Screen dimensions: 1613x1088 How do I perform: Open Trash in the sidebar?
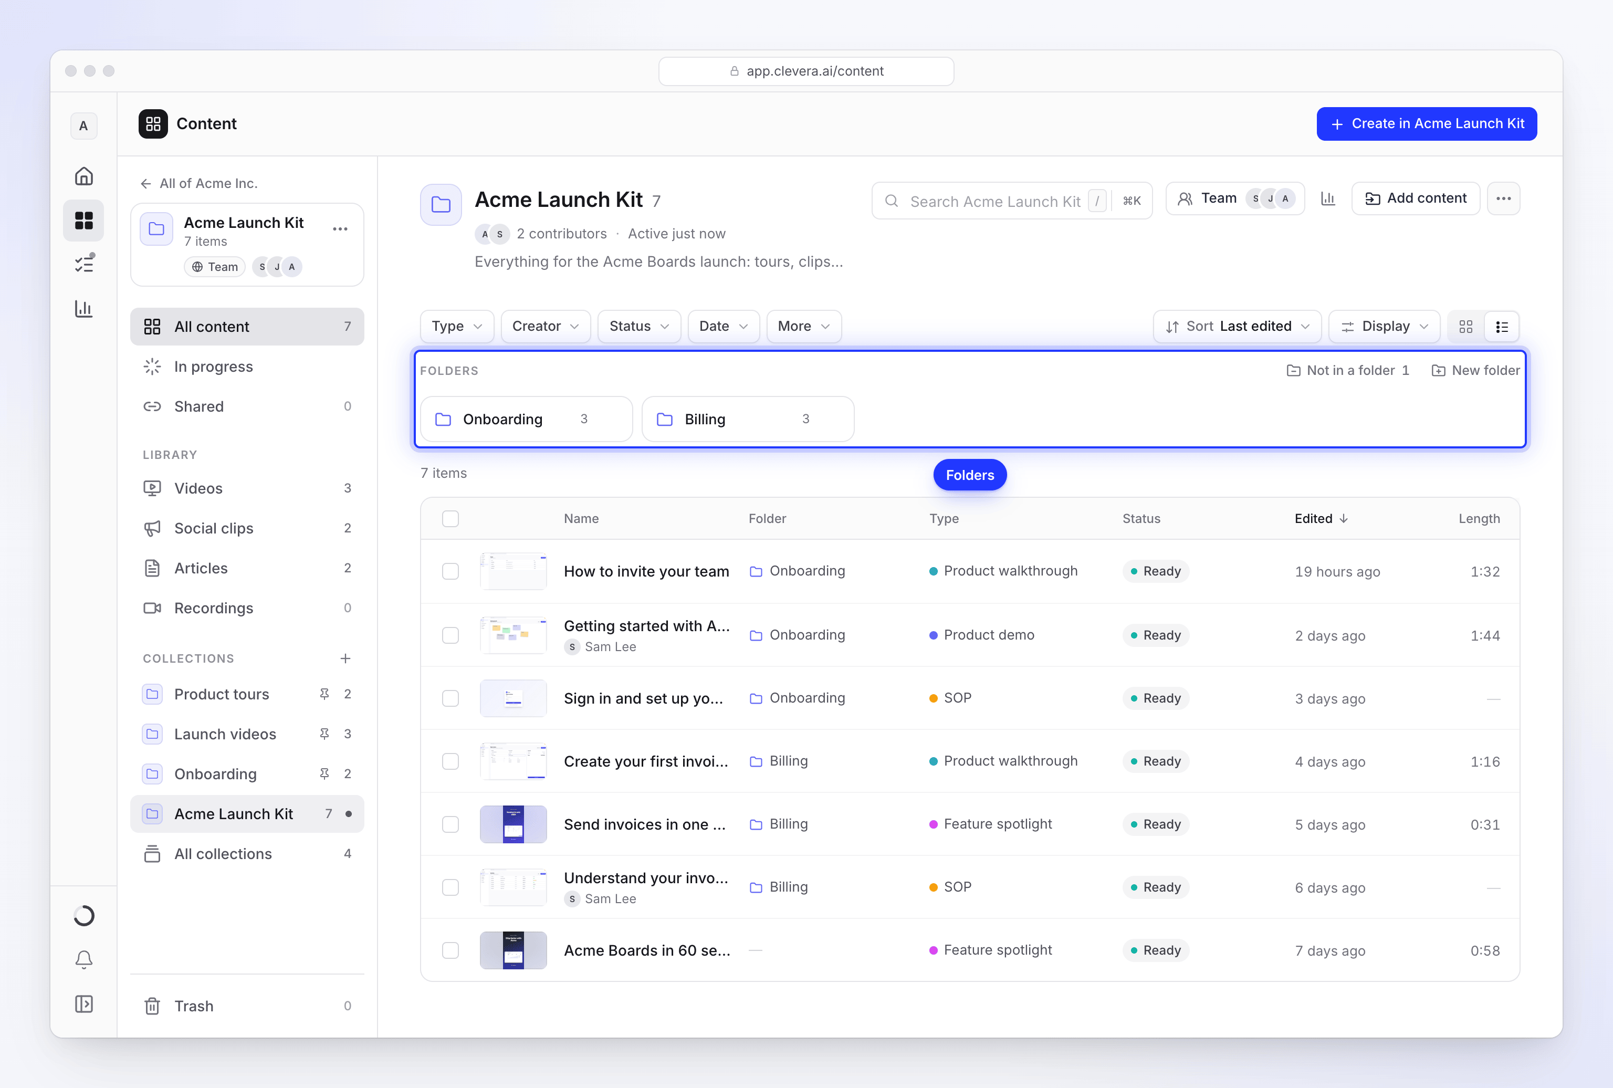247,1006
